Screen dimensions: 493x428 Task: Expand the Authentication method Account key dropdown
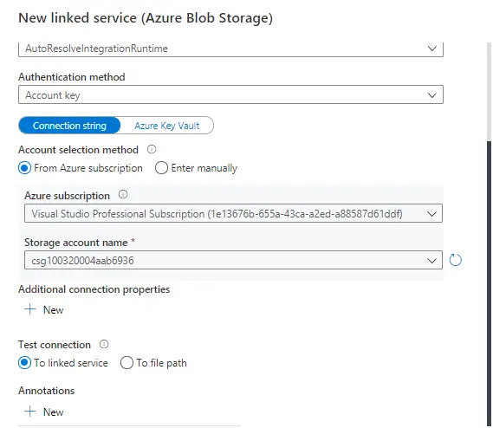230,94
